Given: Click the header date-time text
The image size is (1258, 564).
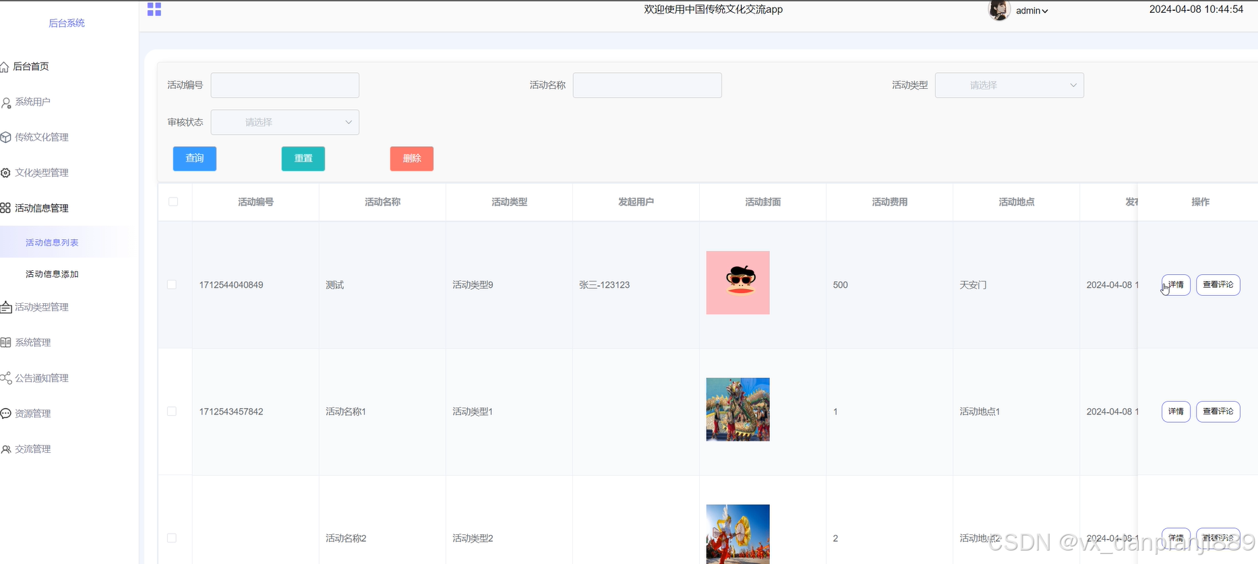Looking at the screenshot, I should click(1196, 9).
